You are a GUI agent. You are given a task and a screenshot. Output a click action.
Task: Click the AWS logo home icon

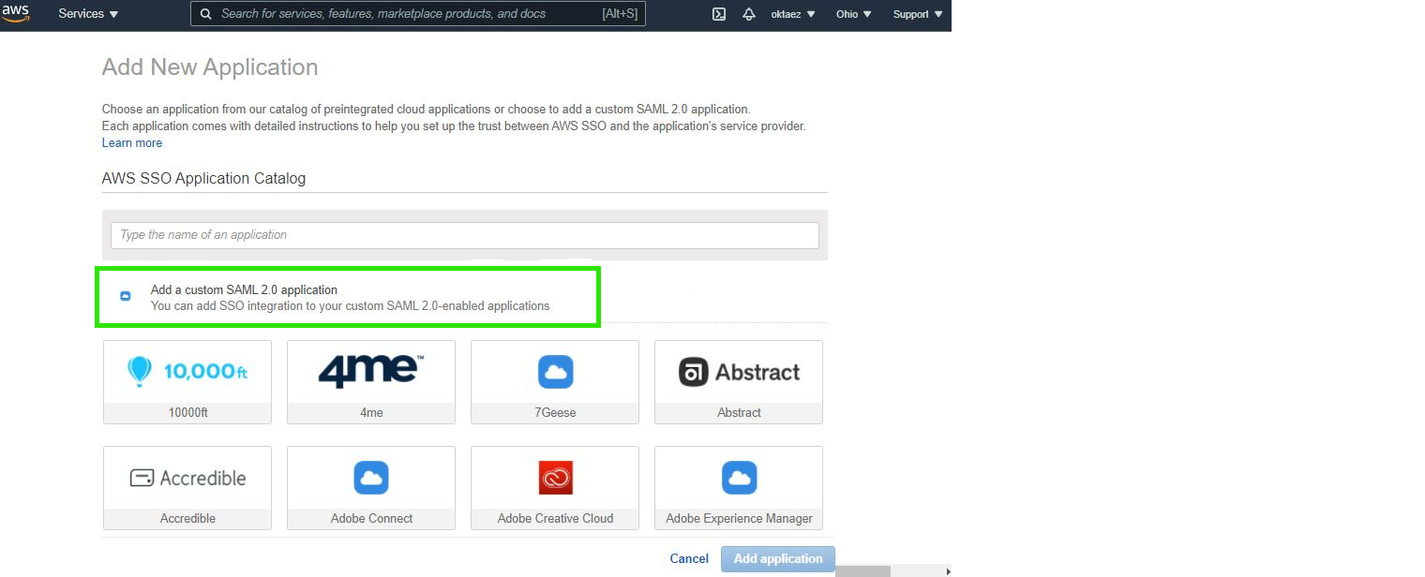[16, 13]
